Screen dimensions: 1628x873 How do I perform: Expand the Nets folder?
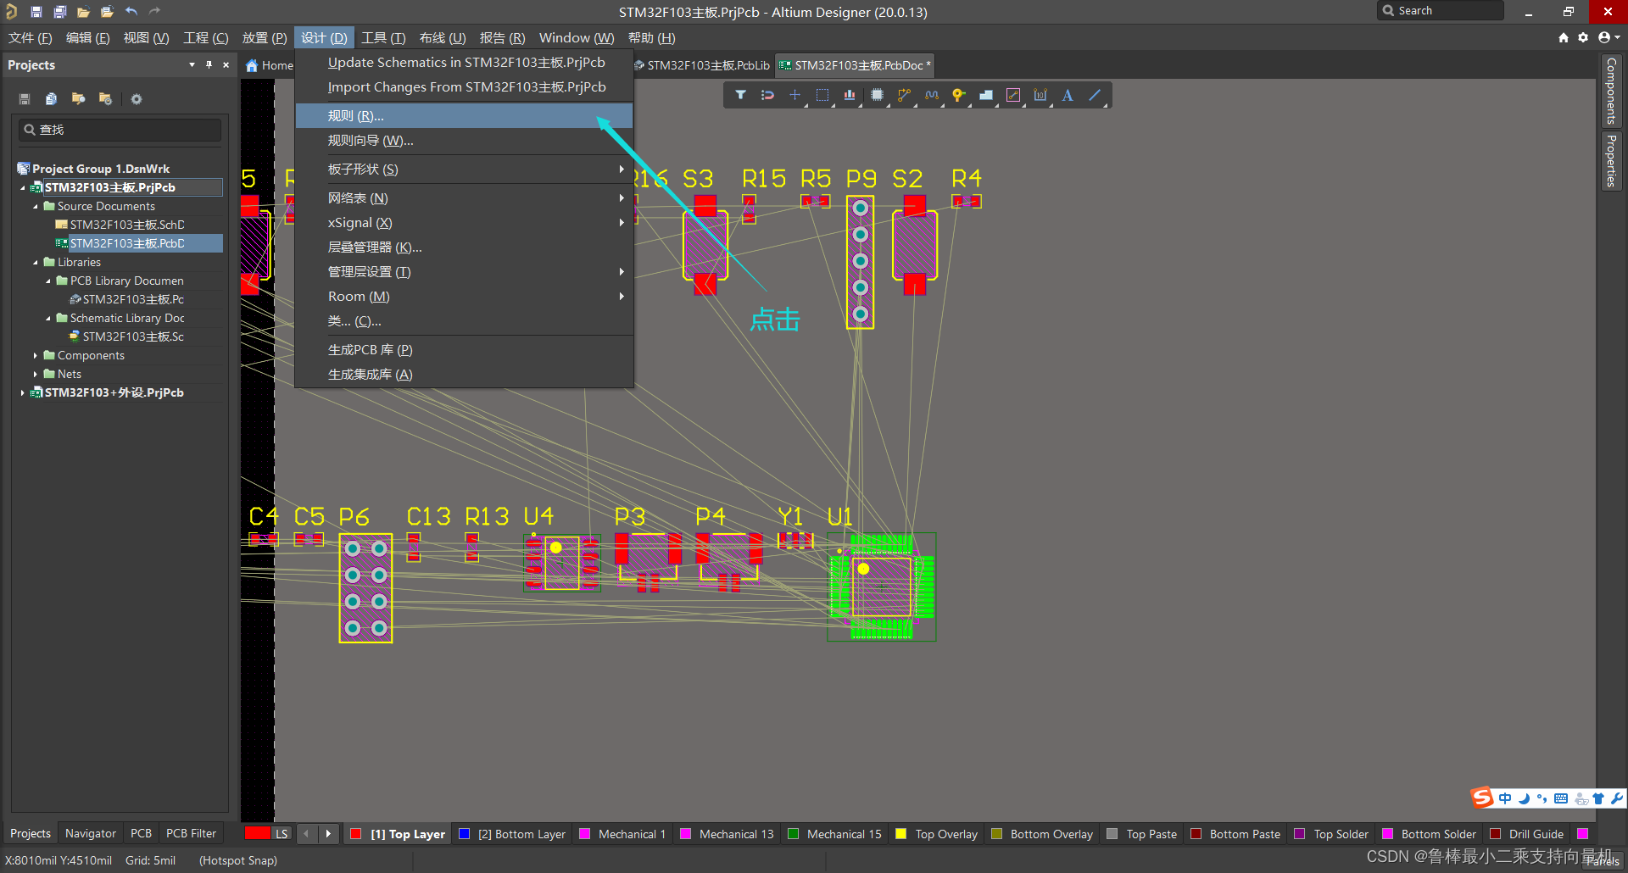pyautogui.click(x=36, y=375)
